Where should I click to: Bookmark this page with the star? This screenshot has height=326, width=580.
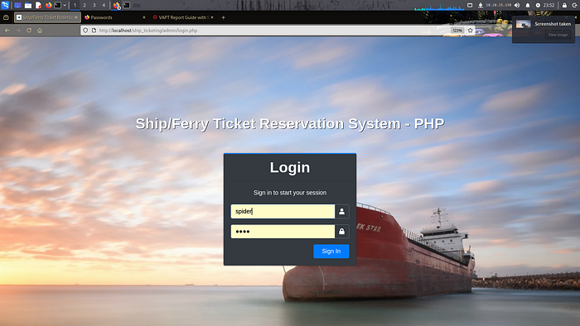(x=470, y=31)
